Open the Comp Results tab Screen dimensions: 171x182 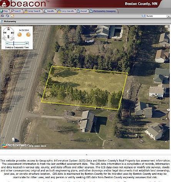(x=66, y=11)
